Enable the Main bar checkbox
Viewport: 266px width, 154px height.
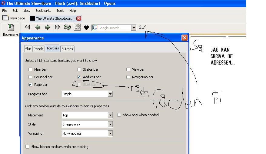click(30, 69)
